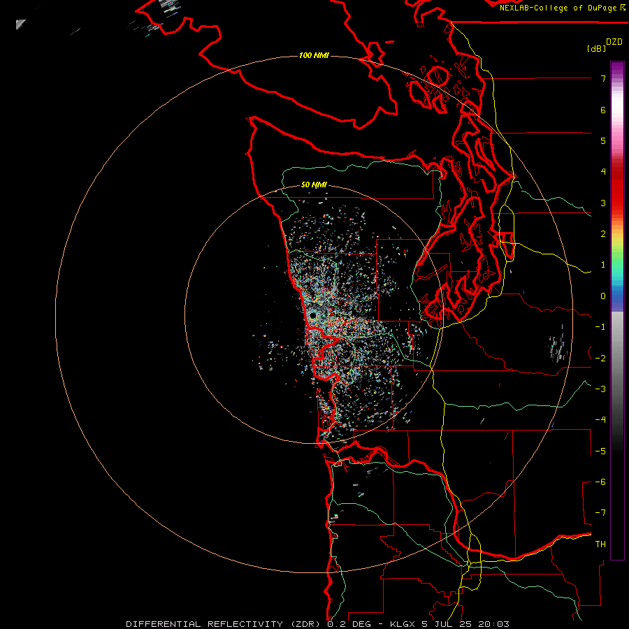Image resolution: width=629 pixels, height=629 pixels.
Task: Select the 2 value on the ZDR scale
Action: pyautogui.click(x=603, y=234)
